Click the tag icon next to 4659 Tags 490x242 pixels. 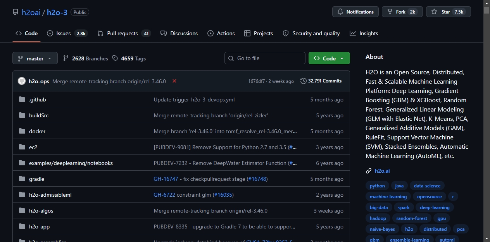[x=115, y=58]
